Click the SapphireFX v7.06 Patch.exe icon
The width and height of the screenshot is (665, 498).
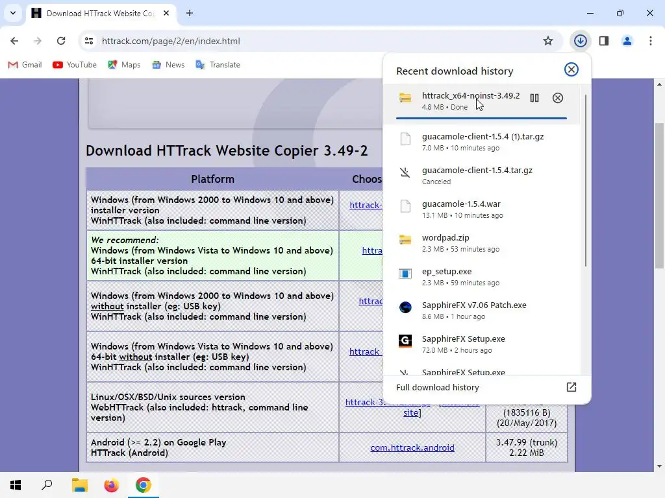point(405,307)
